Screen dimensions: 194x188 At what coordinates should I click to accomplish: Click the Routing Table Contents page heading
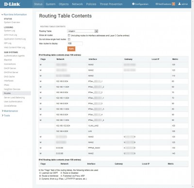65,16
